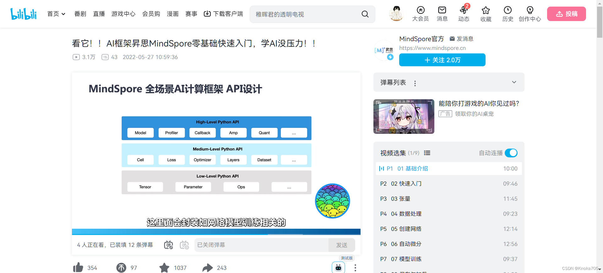Open 直播 live streaming page
Screen dimensions: 603x273
99,14
